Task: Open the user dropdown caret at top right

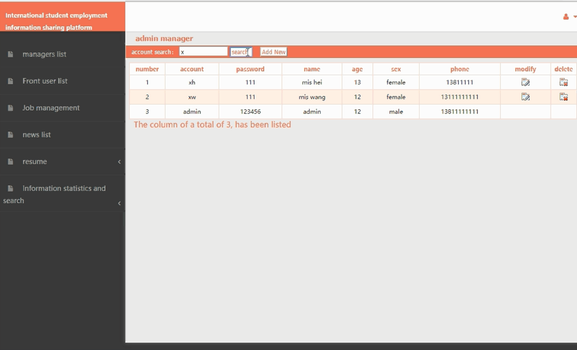Action: pos(575,17)
